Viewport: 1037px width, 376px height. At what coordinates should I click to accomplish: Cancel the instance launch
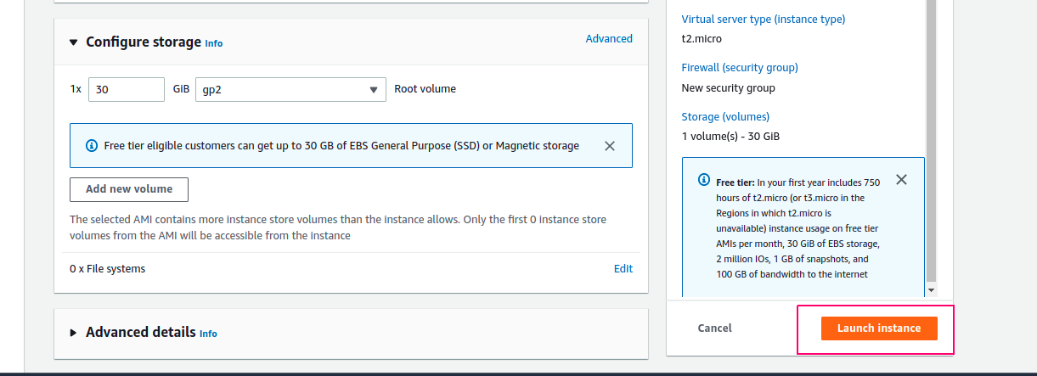coord(715,328)
